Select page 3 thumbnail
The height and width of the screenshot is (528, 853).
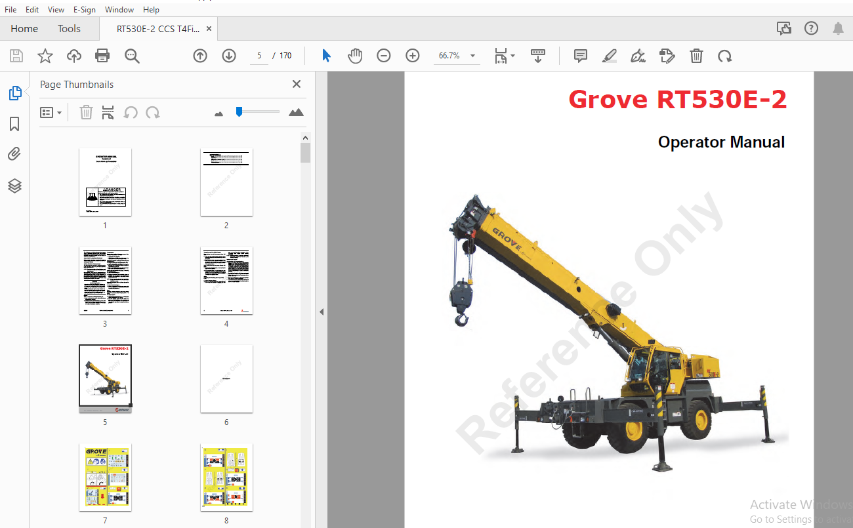click(105, 280)
